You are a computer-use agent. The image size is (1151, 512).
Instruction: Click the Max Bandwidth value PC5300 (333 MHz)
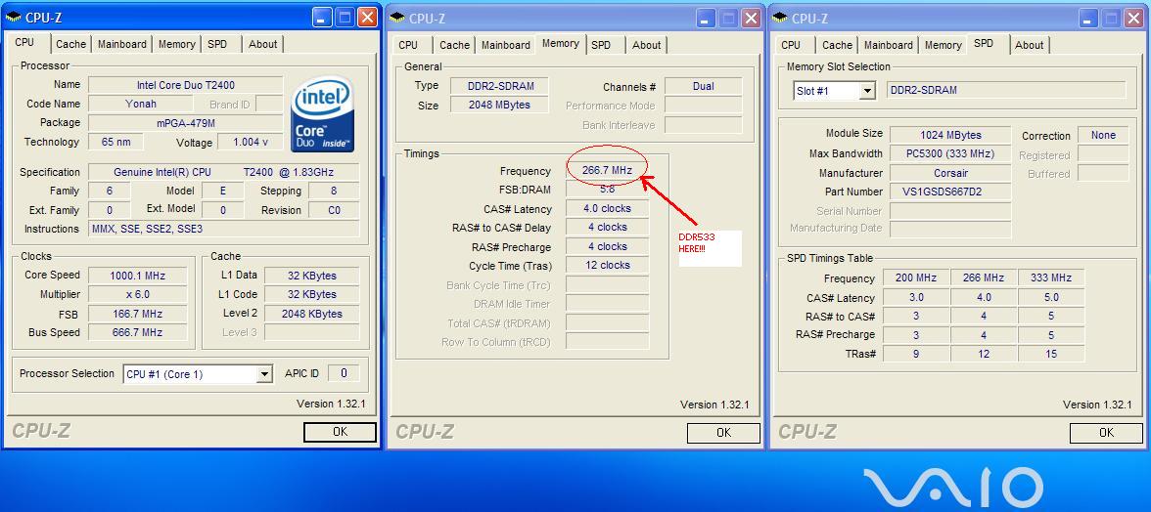pos(950,153)
